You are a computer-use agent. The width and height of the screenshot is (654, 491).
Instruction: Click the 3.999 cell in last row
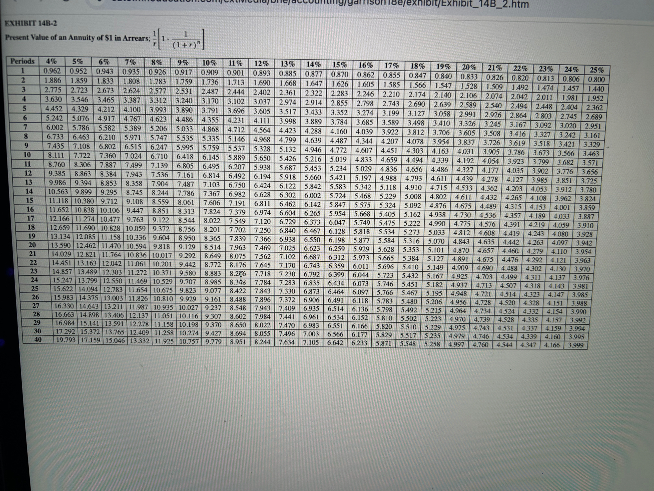coord(576,345)
